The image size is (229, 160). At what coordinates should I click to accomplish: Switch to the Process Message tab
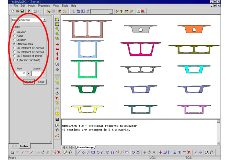tap(86, 147)
